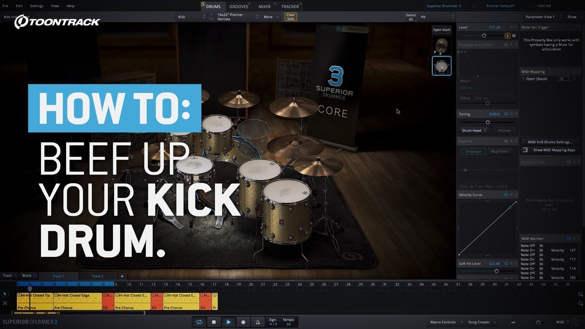Screen dimensions: 585x329
Task: Open the Superior Drummer 3 library dropdown
Action: click(x=450, y=6)
